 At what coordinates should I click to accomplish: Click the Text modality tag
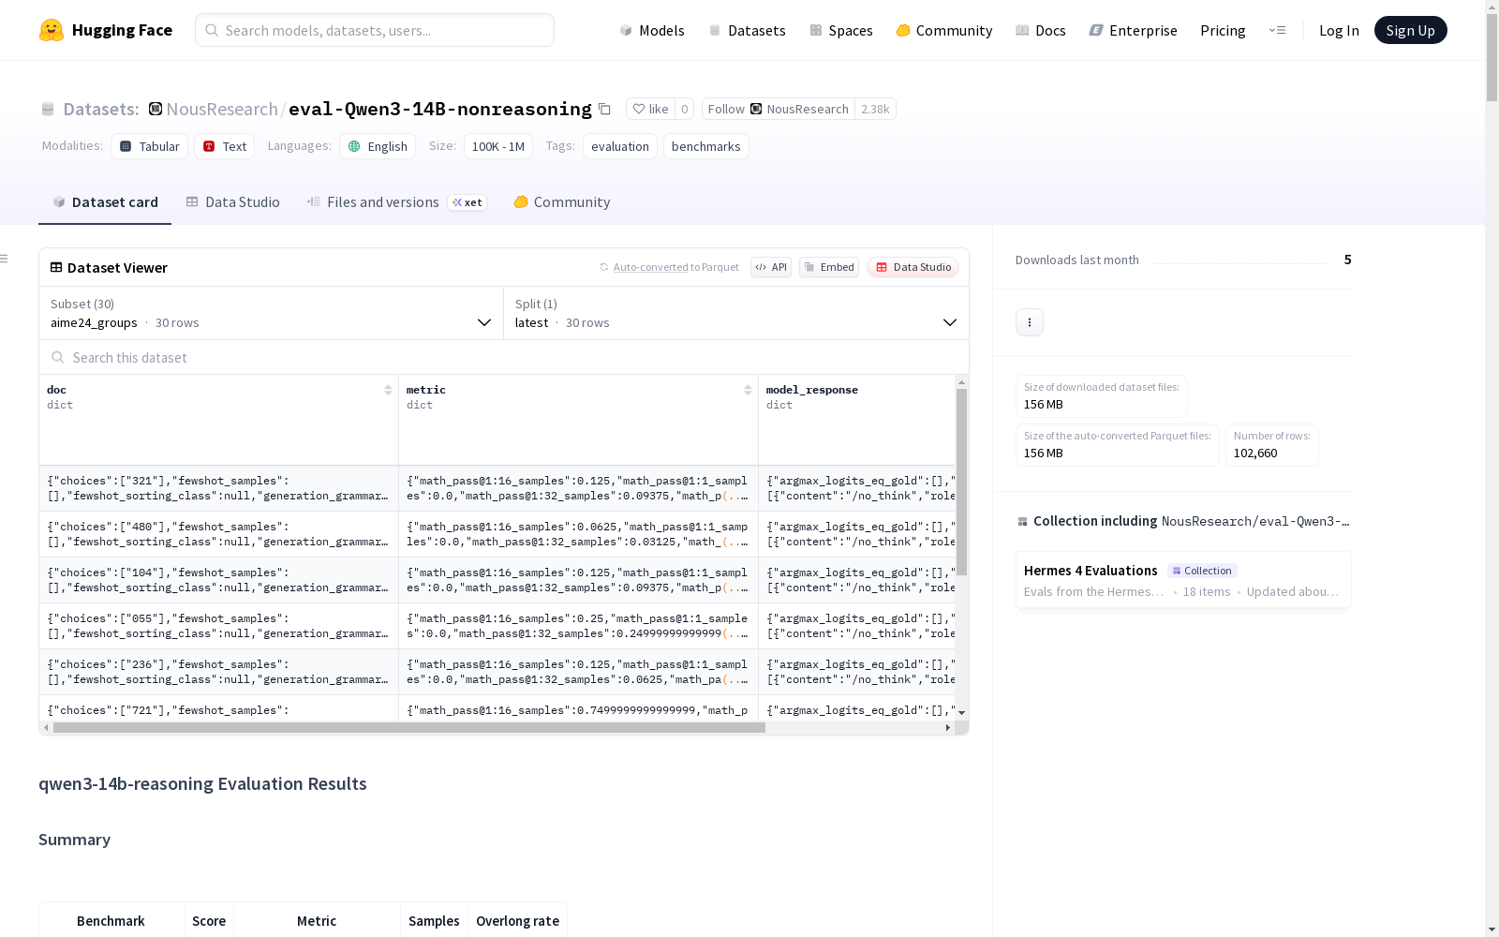[x=225, y=146]
